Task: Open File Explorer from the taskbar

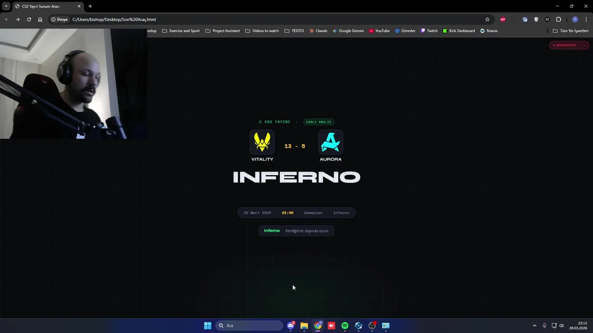Action: coord(304,326)
